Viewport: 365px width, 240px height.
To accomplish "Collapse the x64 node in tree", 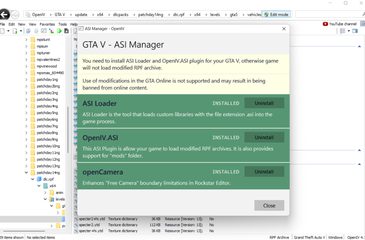I will pyautogui.click(x=39, y=186).
